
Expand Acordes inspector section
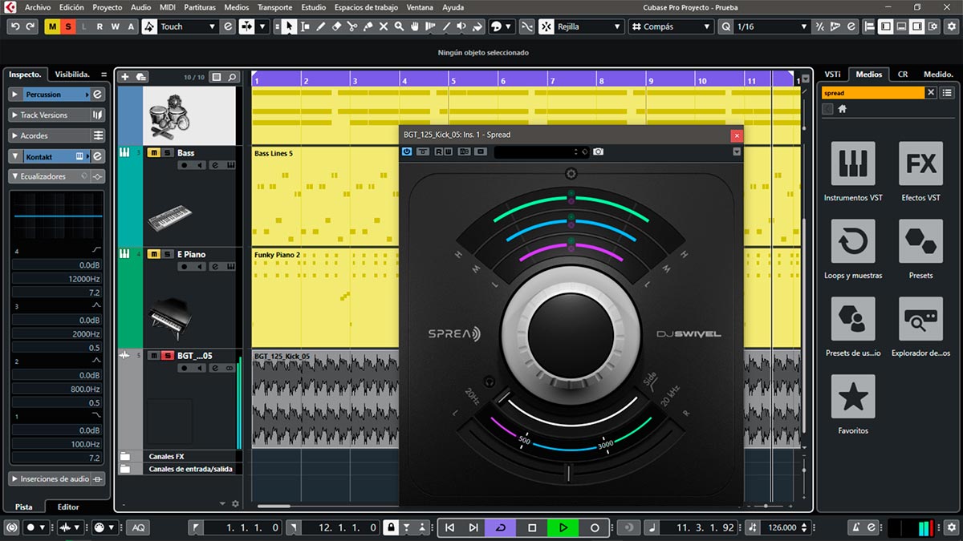[x=57, y=135]
